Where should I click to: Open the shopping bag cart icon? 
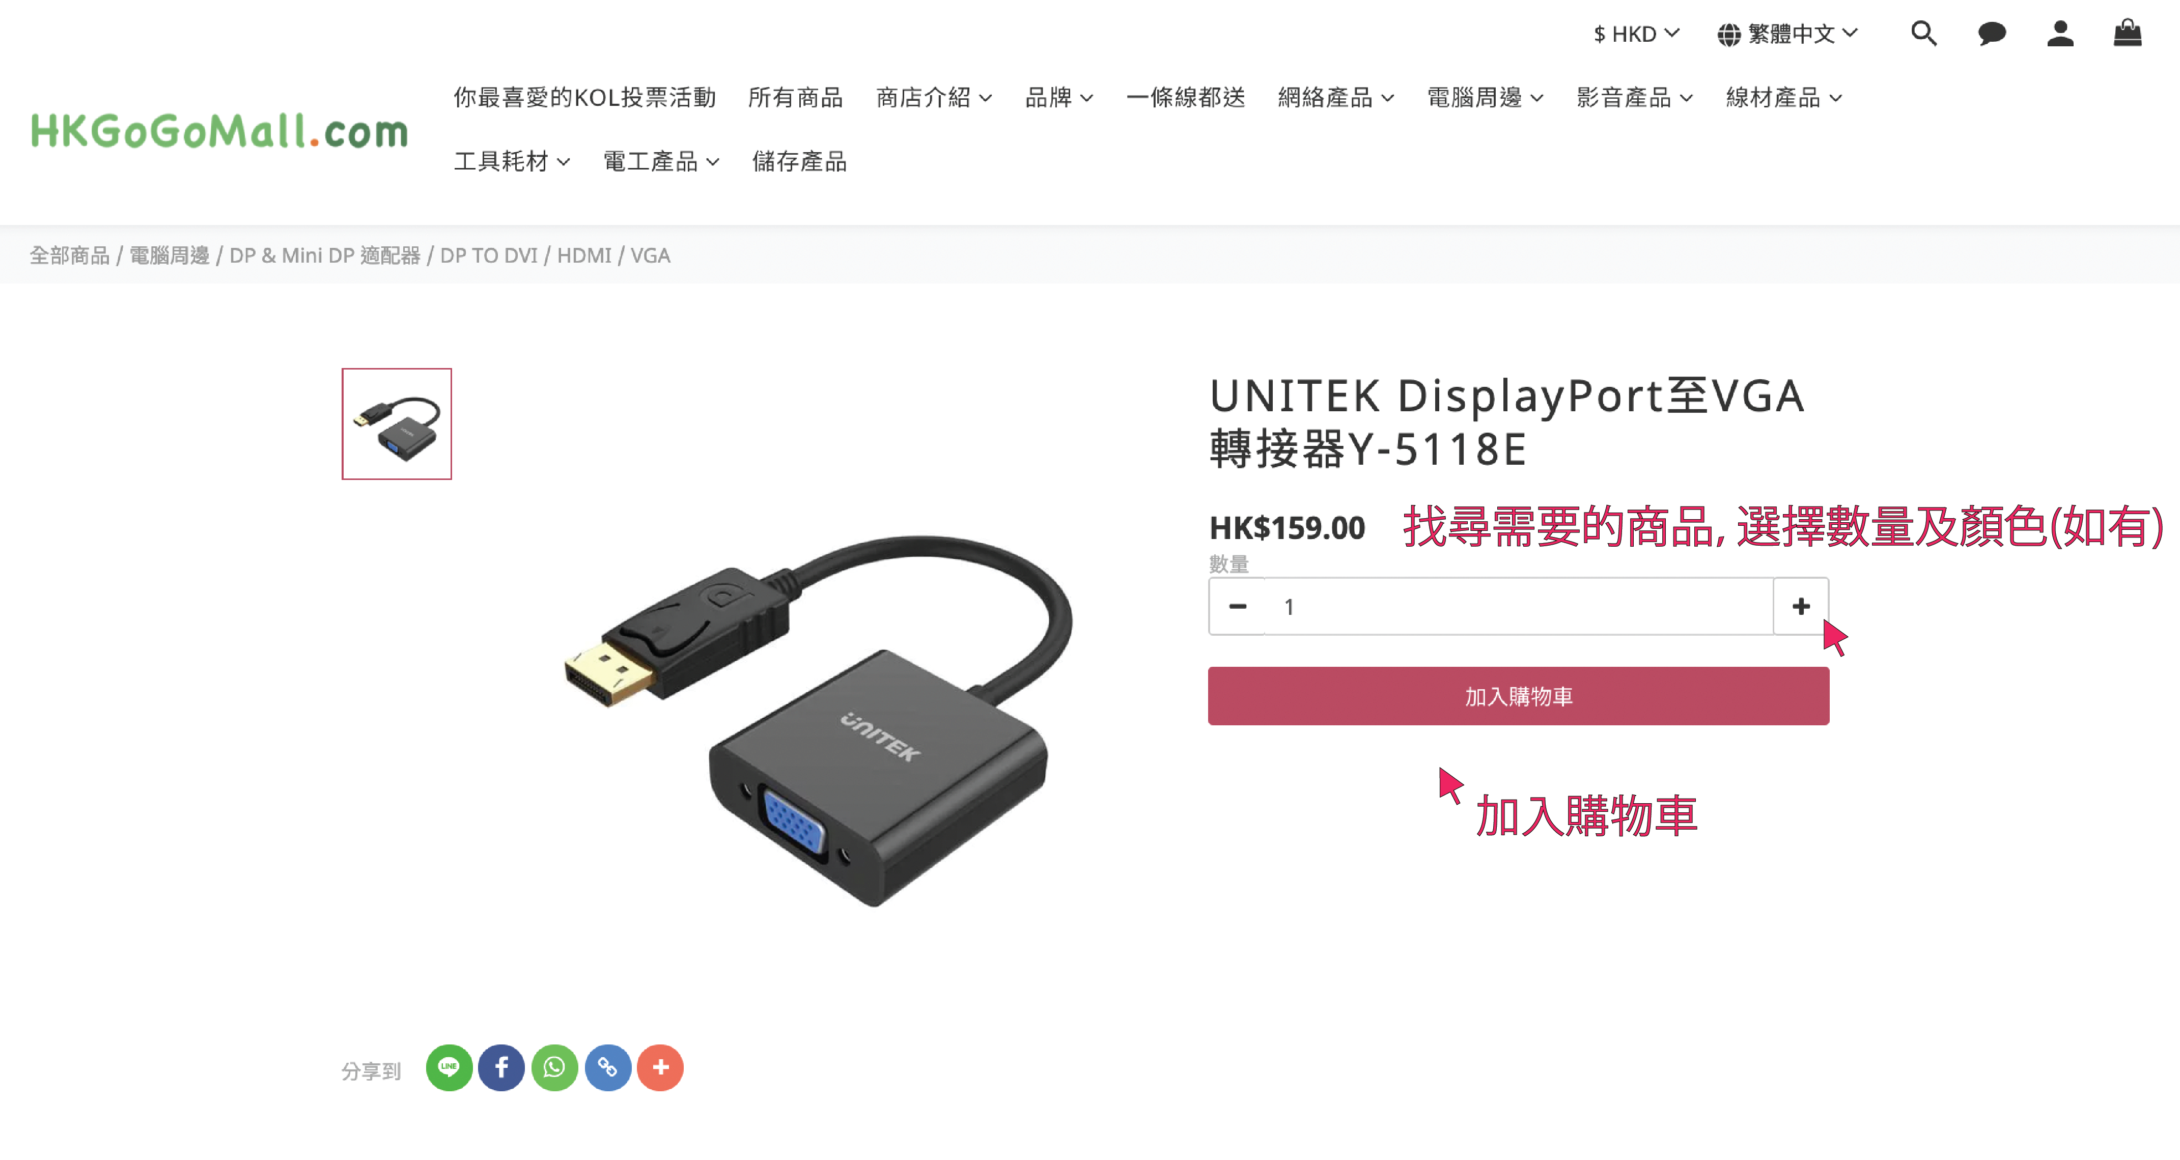pos(2128,33)
